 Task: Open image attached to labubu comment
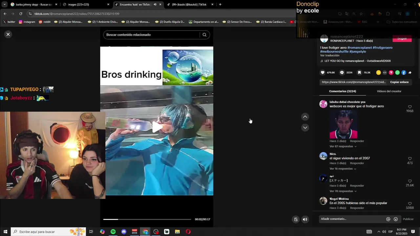click(343, 124)
